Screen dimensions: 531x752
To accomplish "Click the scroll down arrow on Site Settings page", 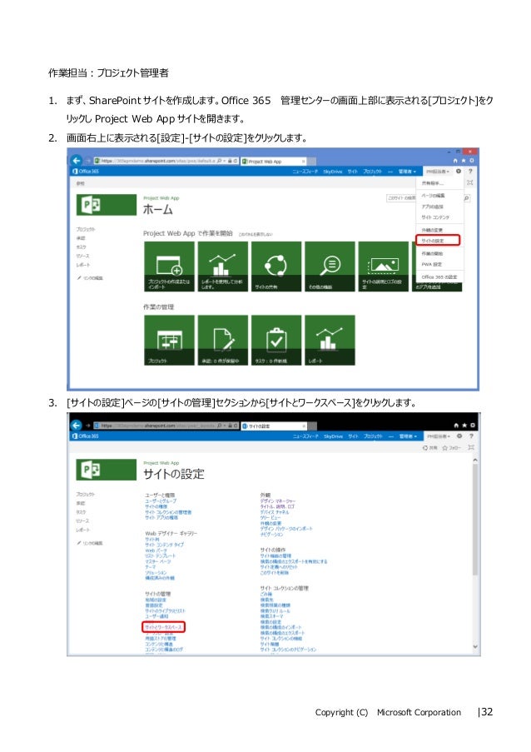I will pos(475,647).
